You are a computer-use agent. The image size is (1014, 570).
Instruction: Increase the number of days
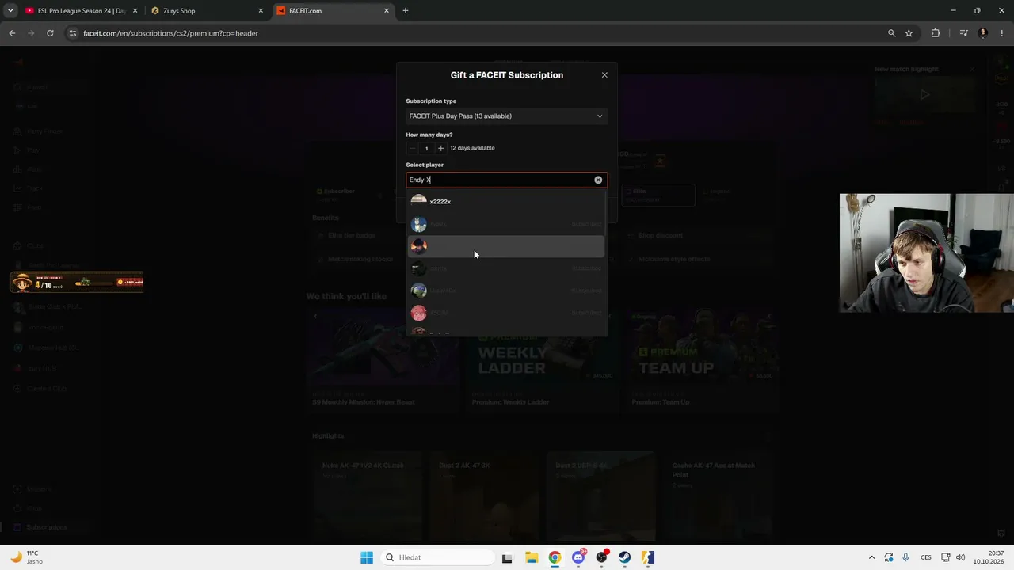click(x=441, y=148)
